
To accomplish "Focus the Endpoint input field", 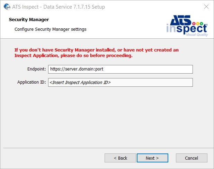I will coord(121,69).
